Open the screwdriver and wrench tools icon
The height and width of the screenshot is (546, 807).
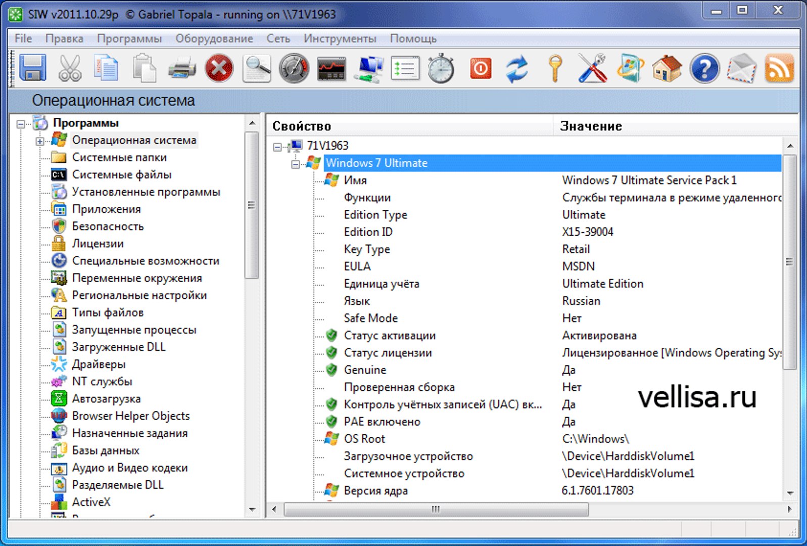592,68
